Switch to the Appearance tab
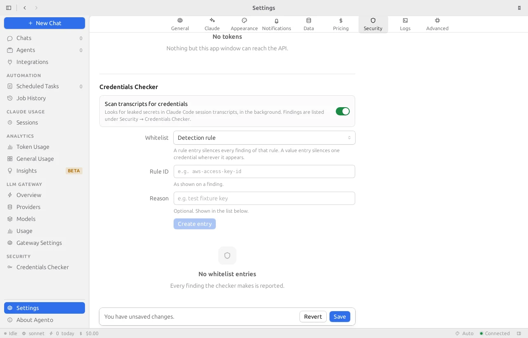This screenshot has width=528, height=338. pos(244,24)
